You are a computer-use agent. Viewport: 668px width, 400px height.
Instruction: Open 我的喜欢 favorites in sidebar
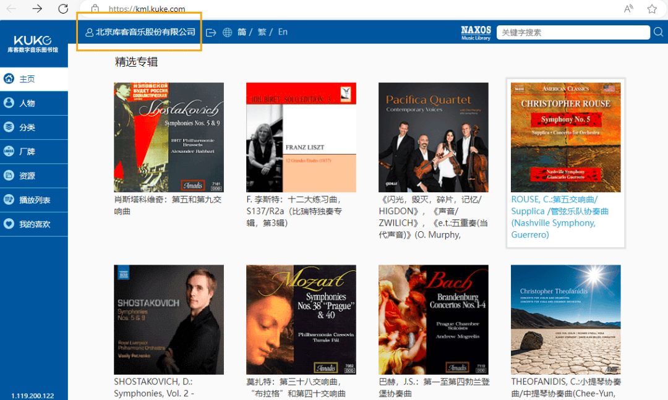[35, 224]
